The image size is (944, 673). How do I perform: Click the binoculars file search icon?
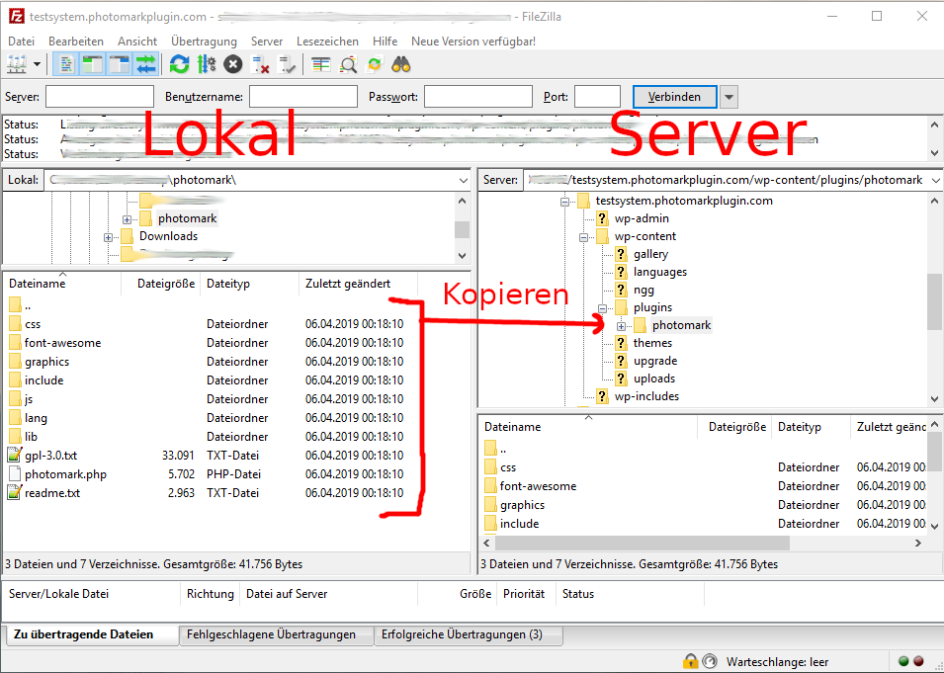pos(401,65)
